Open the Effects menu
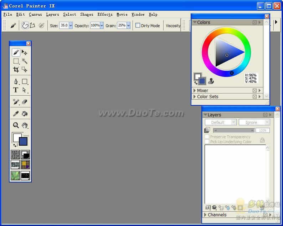This screenshot has height=226, width=283. [x=105, y=15]
